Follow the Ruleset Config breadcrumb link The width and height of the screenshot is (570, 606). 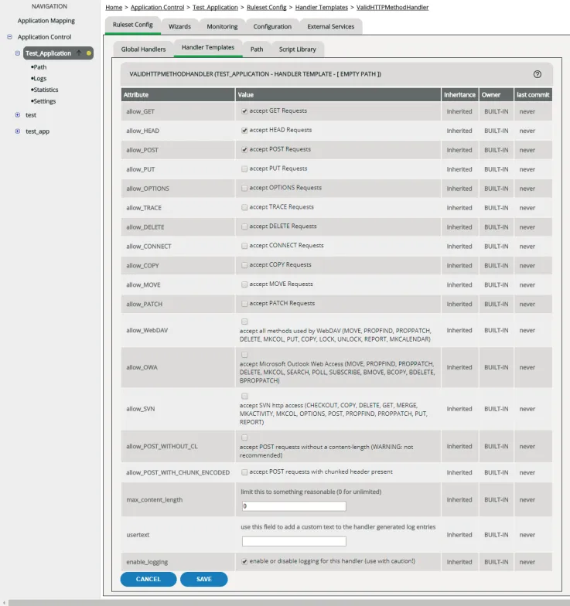coord(266,8)
